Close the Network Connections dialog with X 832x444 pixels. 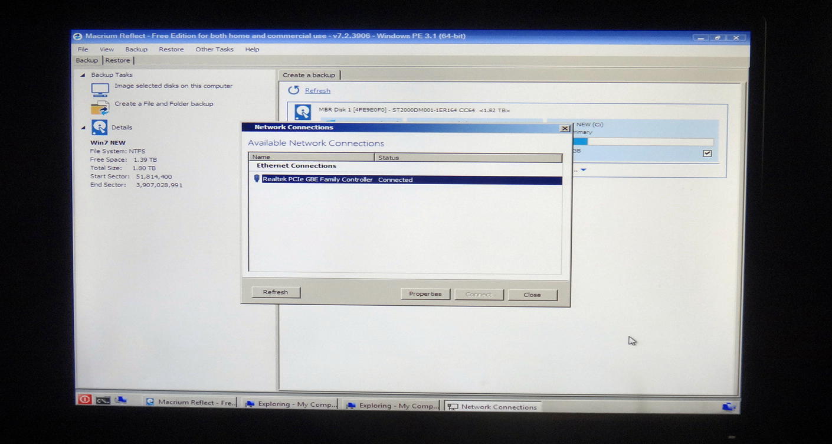point(564,128)
